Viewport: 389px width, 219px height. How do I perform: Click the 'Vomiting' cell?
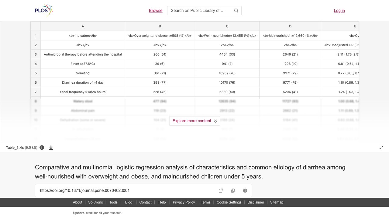83,73
